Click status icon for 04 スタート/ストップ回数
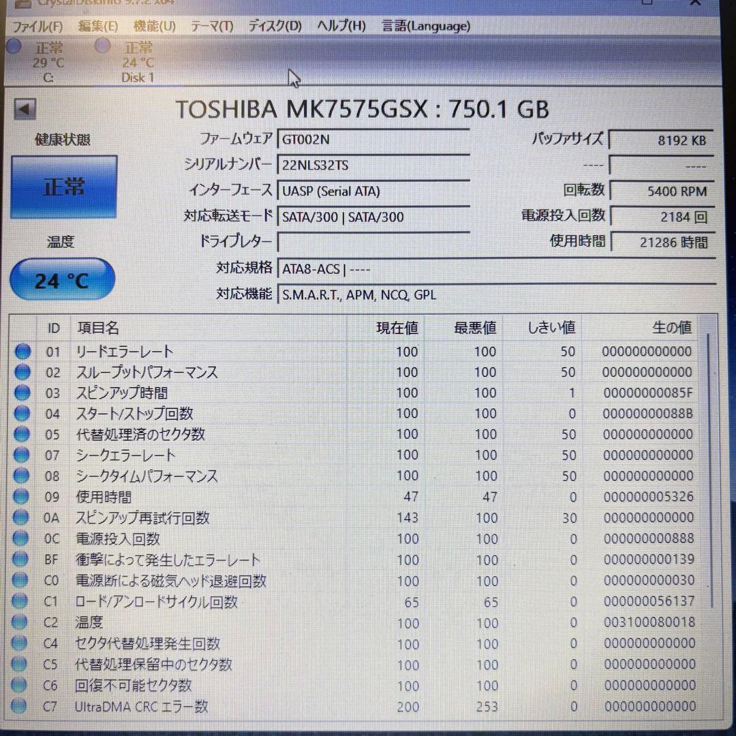 22,413
